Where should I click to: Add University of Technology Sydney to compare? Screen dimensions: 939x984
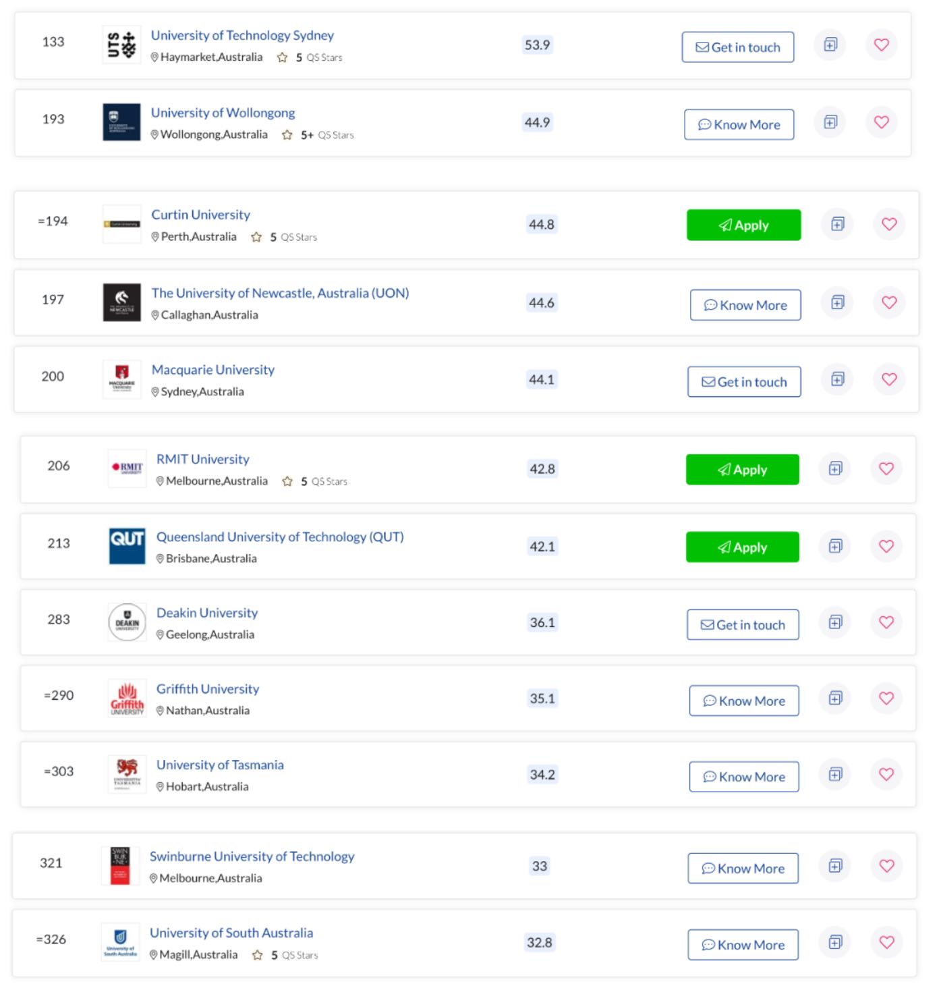click(830, 45)
